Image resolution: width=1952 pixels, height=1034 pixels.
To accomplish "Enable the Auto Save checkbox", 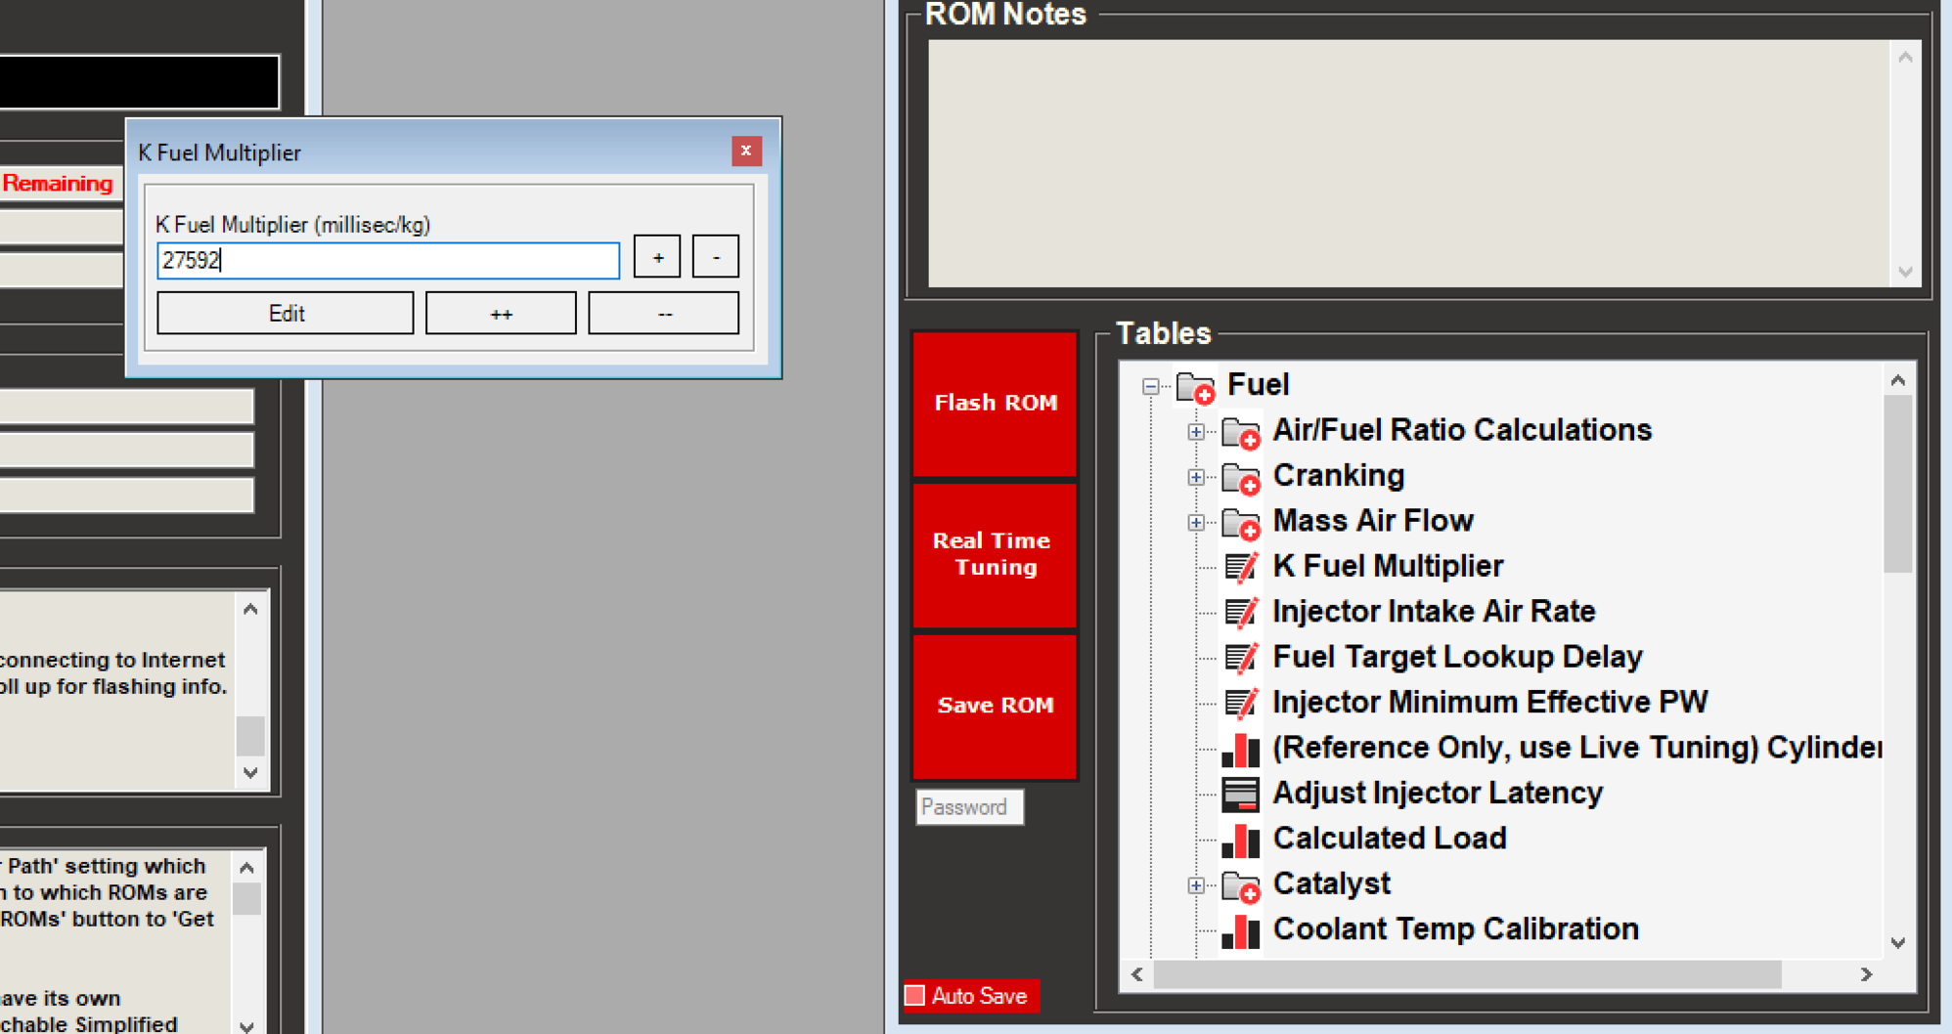I will coord(915,996).
